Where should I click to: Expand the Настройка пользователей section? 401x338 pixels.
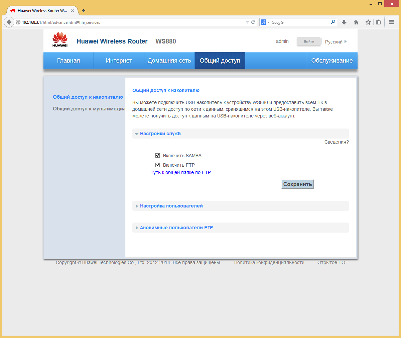pos(240,206)
